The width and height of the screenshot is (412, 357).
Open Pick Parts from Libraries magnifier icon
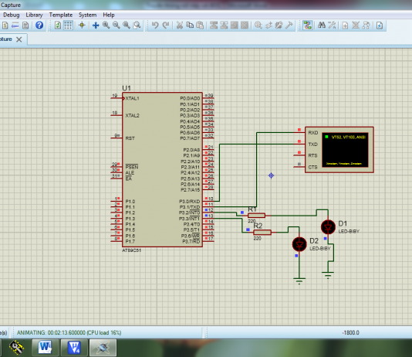[258, 25]
